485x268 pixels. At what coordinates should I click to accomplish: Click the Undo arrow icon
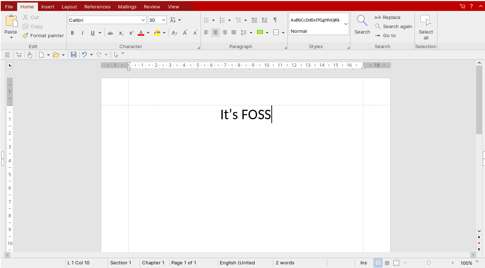pos(84,55)
